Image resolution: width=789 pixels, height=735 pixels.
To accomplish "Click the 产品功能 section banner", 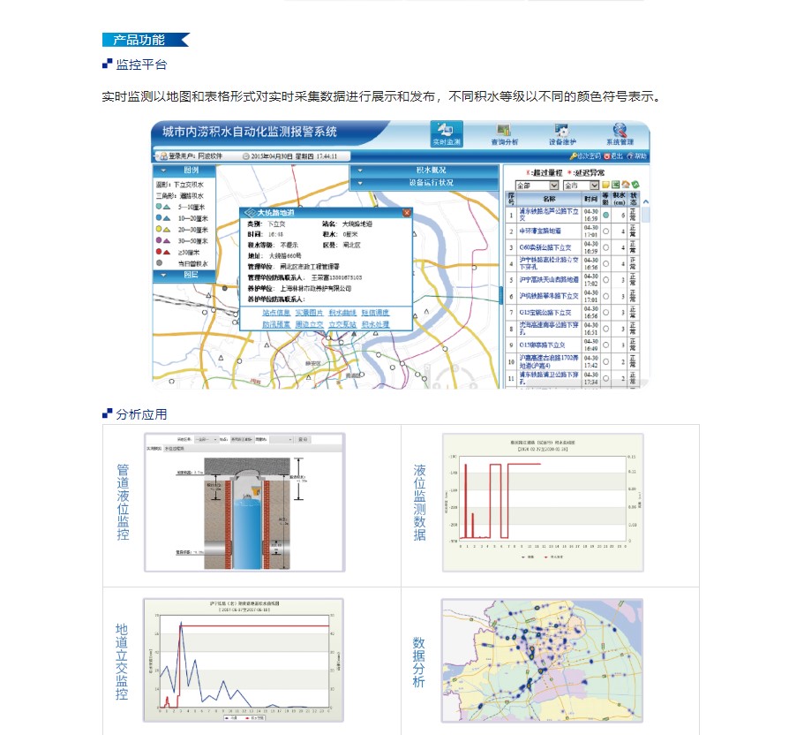I will coord(146,40).
